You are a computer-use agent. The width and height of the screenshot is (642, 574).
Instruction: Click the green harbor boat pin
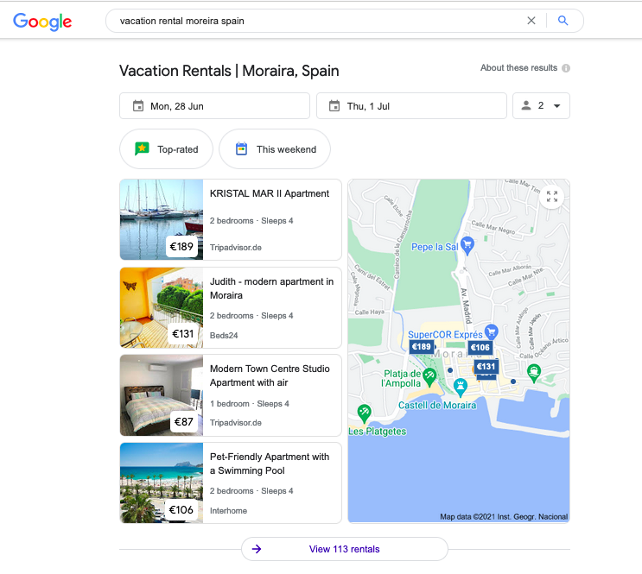pyautogui.click(x=533, y=373)
